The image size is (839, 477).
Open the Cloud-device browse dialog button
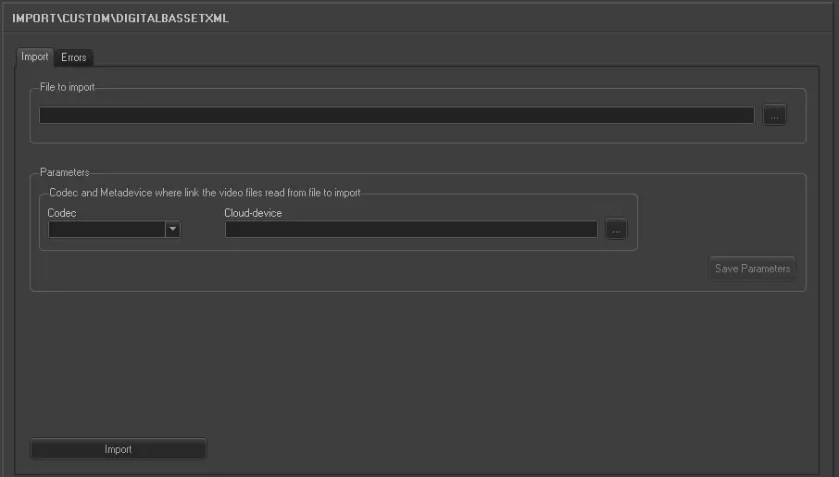[617, 230]
